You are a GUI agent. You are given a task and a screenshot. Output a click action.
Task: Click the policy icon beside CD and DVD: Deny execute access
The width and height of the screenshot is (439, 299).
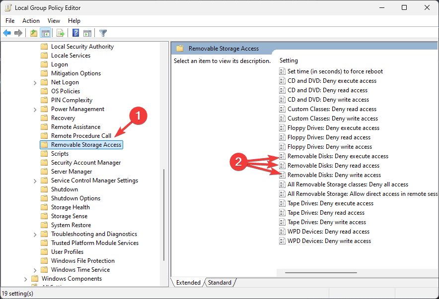point(282,81)
